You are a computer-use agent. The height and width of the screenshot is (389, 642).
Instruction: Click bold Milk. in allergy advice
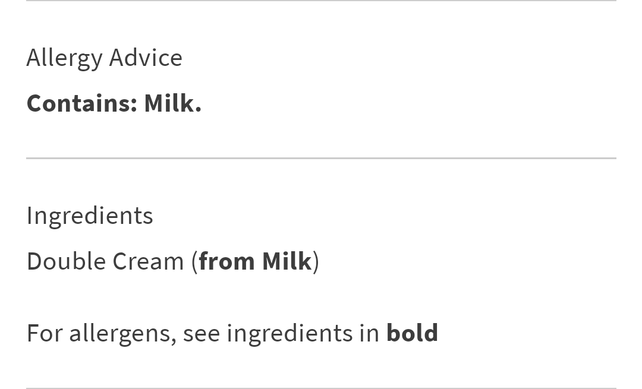pyautogui.click(x=172, y=103)
